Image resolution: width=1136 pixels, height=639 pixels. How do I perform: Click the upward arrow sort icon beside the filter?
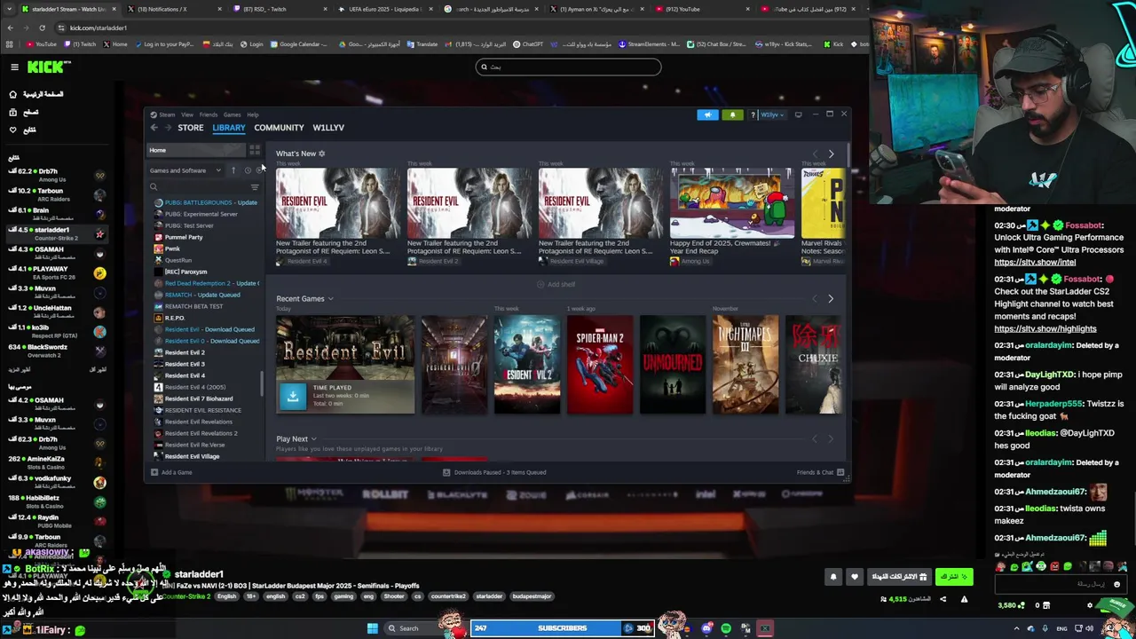click(x=233, y=170)
